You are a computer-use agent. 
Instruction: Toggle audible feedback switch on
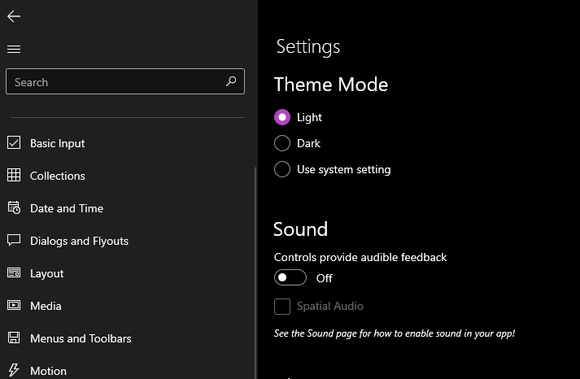pos(290,277)
